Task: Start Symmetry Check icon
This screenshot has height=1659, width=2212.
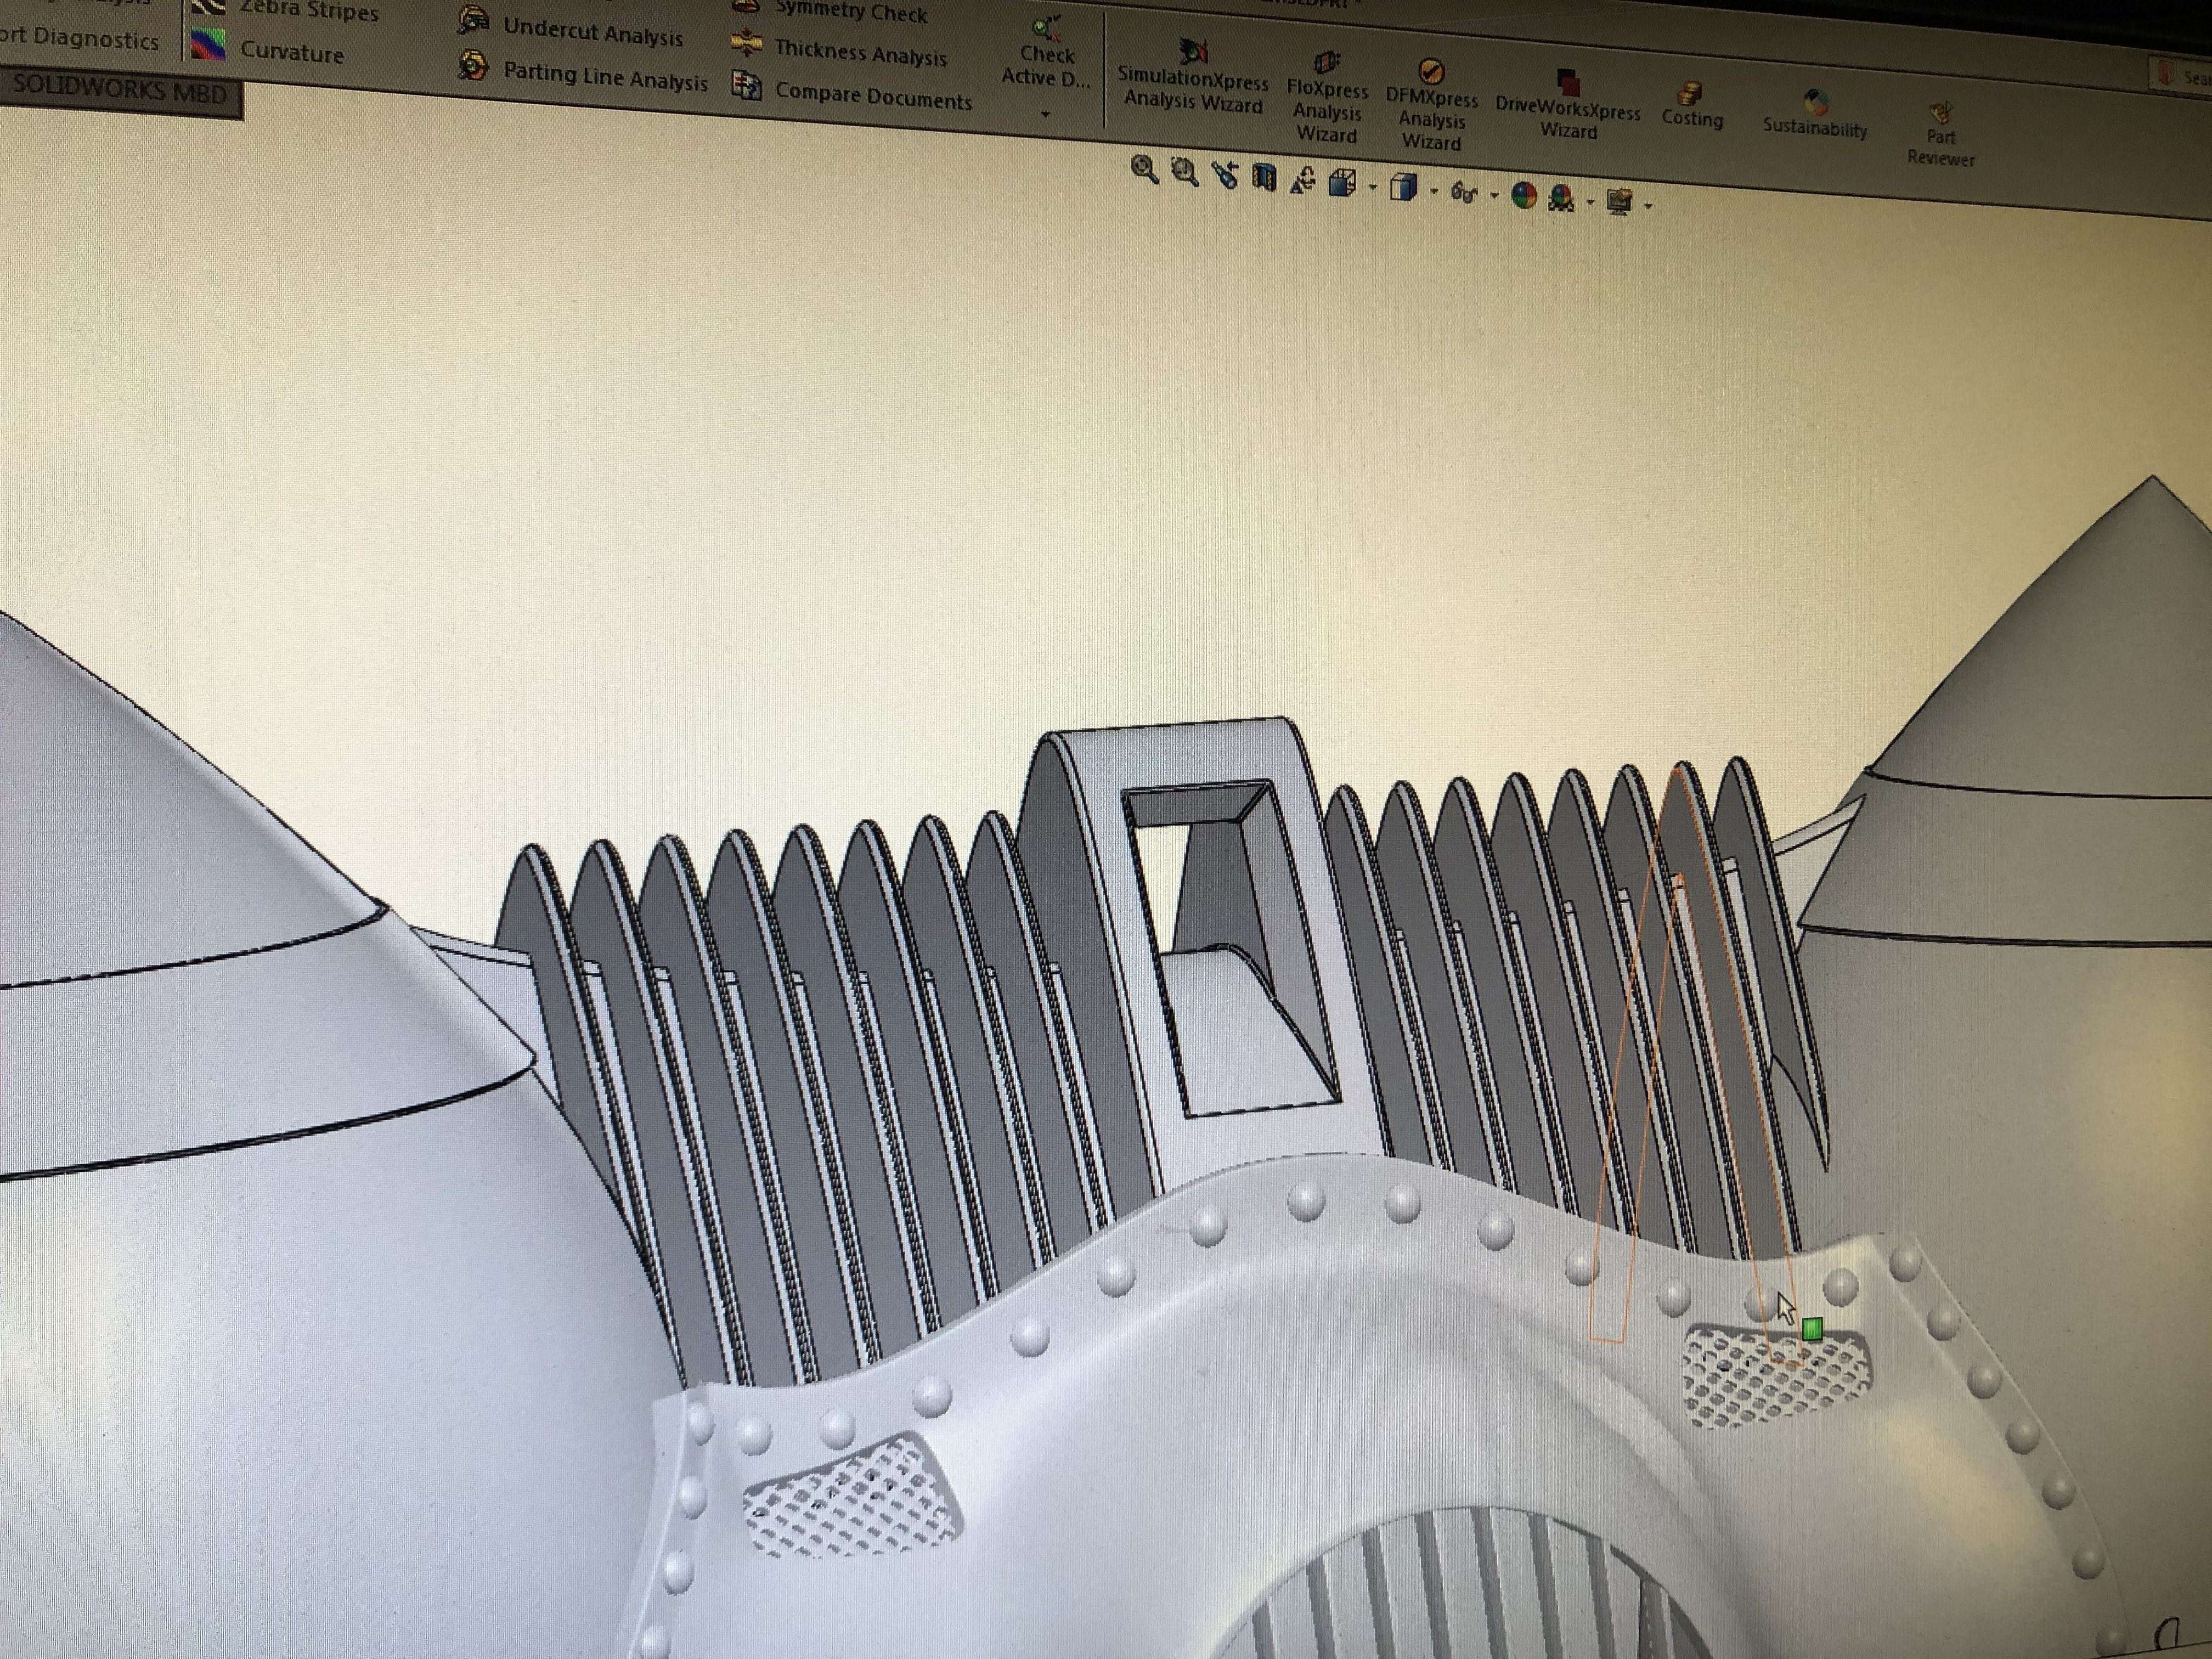Action: pyautogui.click(x=745, y=6)
